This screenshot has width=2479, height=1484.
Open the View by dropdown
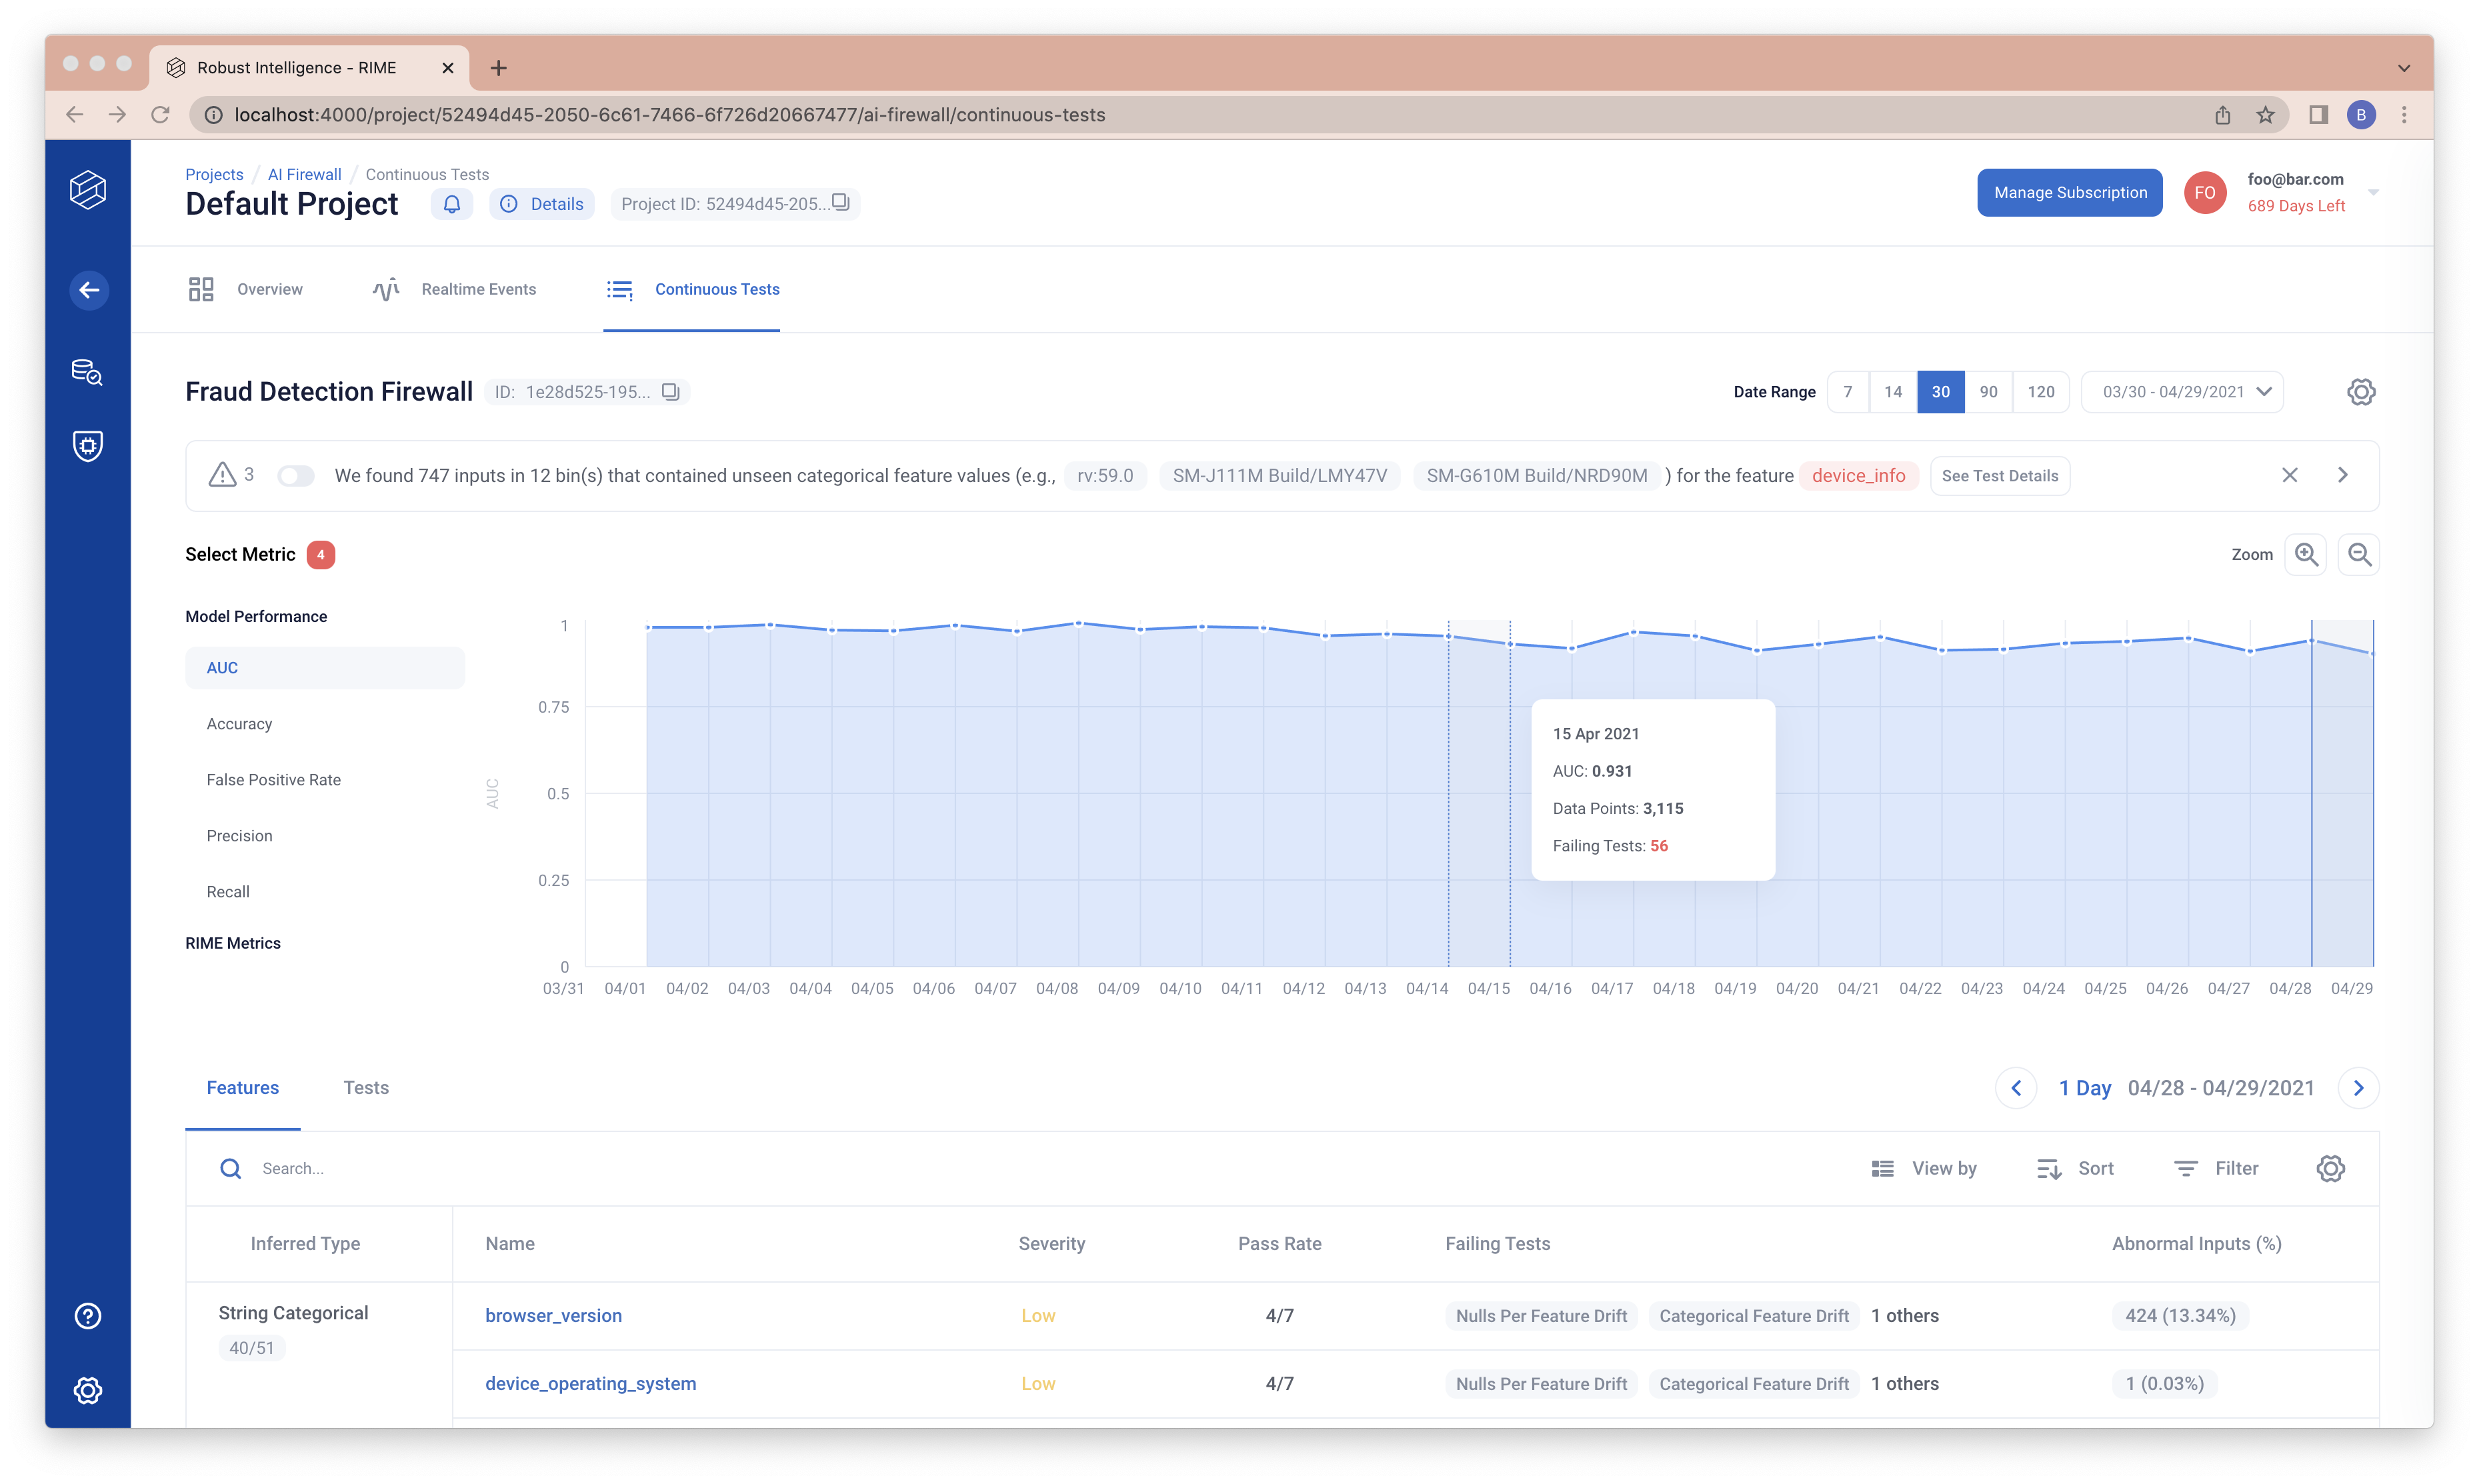(x=1924, y=1168)
